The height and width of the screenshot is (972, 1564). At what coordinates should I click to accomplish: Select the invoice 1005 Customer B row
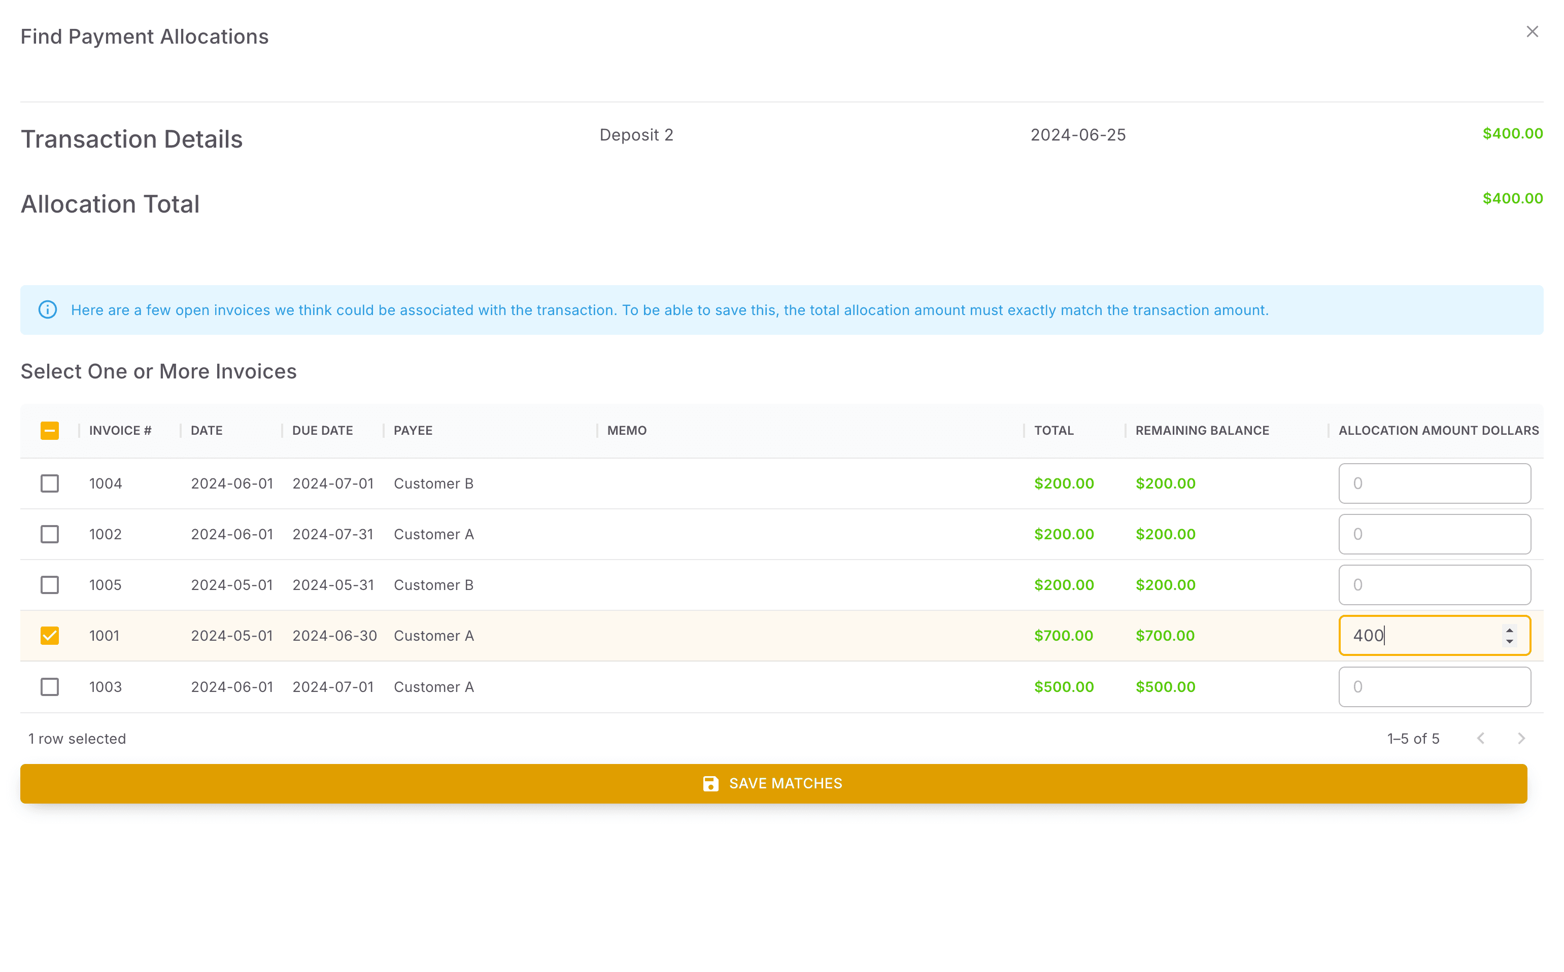tap(433, 585)
